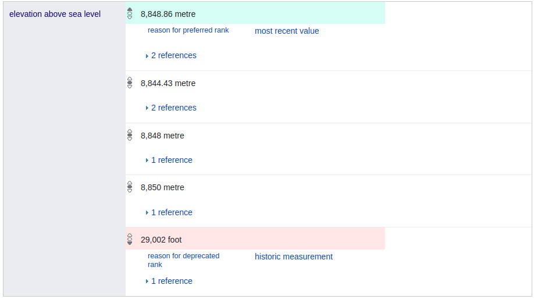Open the 'reason for deprecated rank' qualifier link
Screen dimensions: 534x299
[183, 260]
